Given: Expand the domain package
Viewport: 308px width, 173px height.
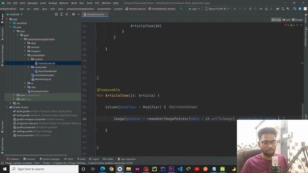Looking at the screenshot, I should coord(25,47).
